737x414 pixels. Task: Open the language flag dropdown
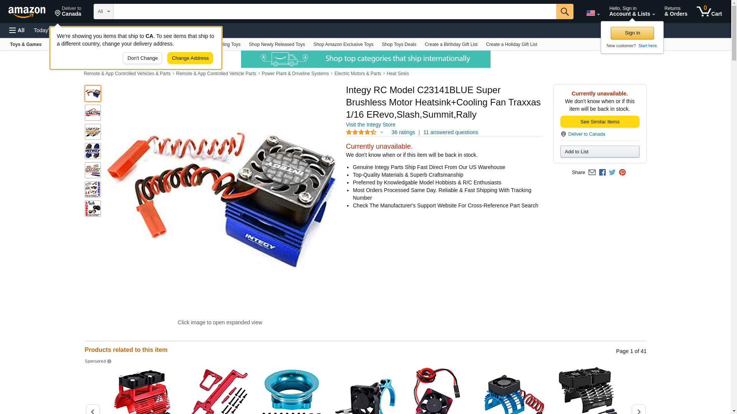(x=593, y=13)
